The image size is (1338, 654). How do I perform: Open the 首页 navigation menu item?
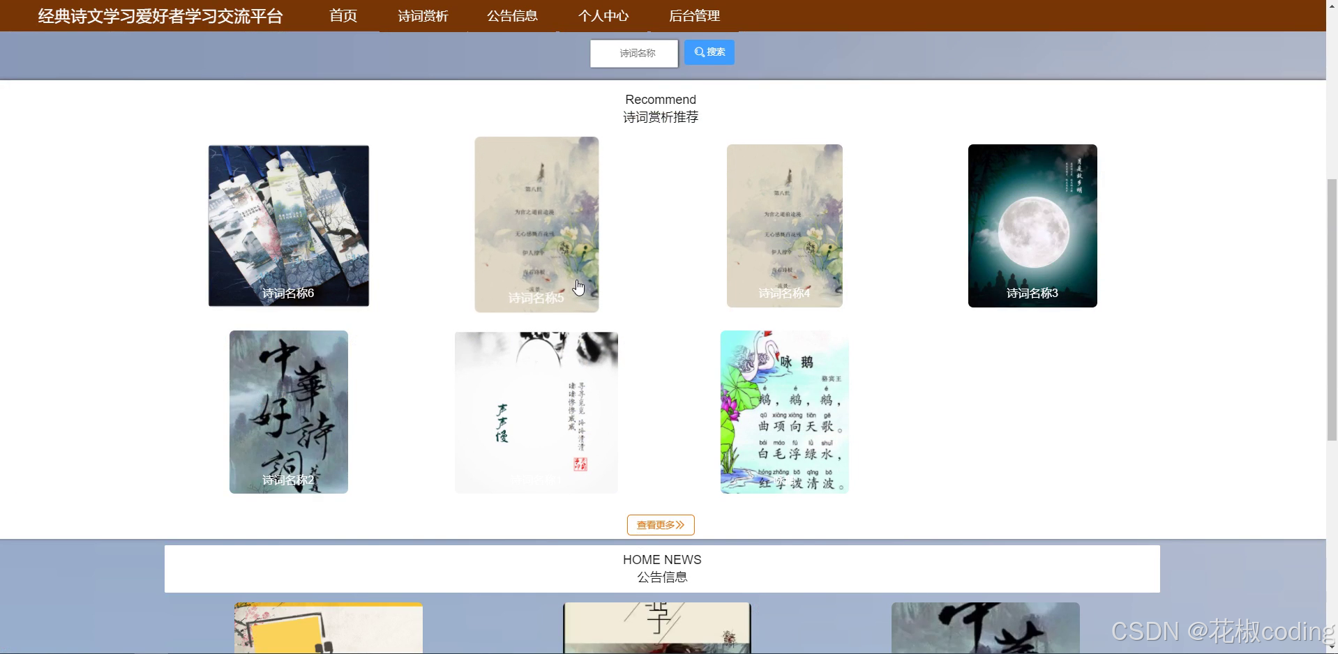pyautogui.click(x=342, y=15)
